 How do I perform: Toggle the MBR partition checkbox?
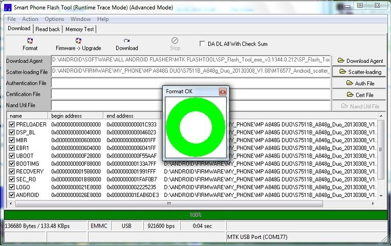pos(12,140)
